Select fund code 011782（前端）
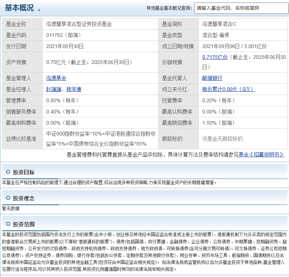Viewport: 289px width, 277px height. point(64,35)
